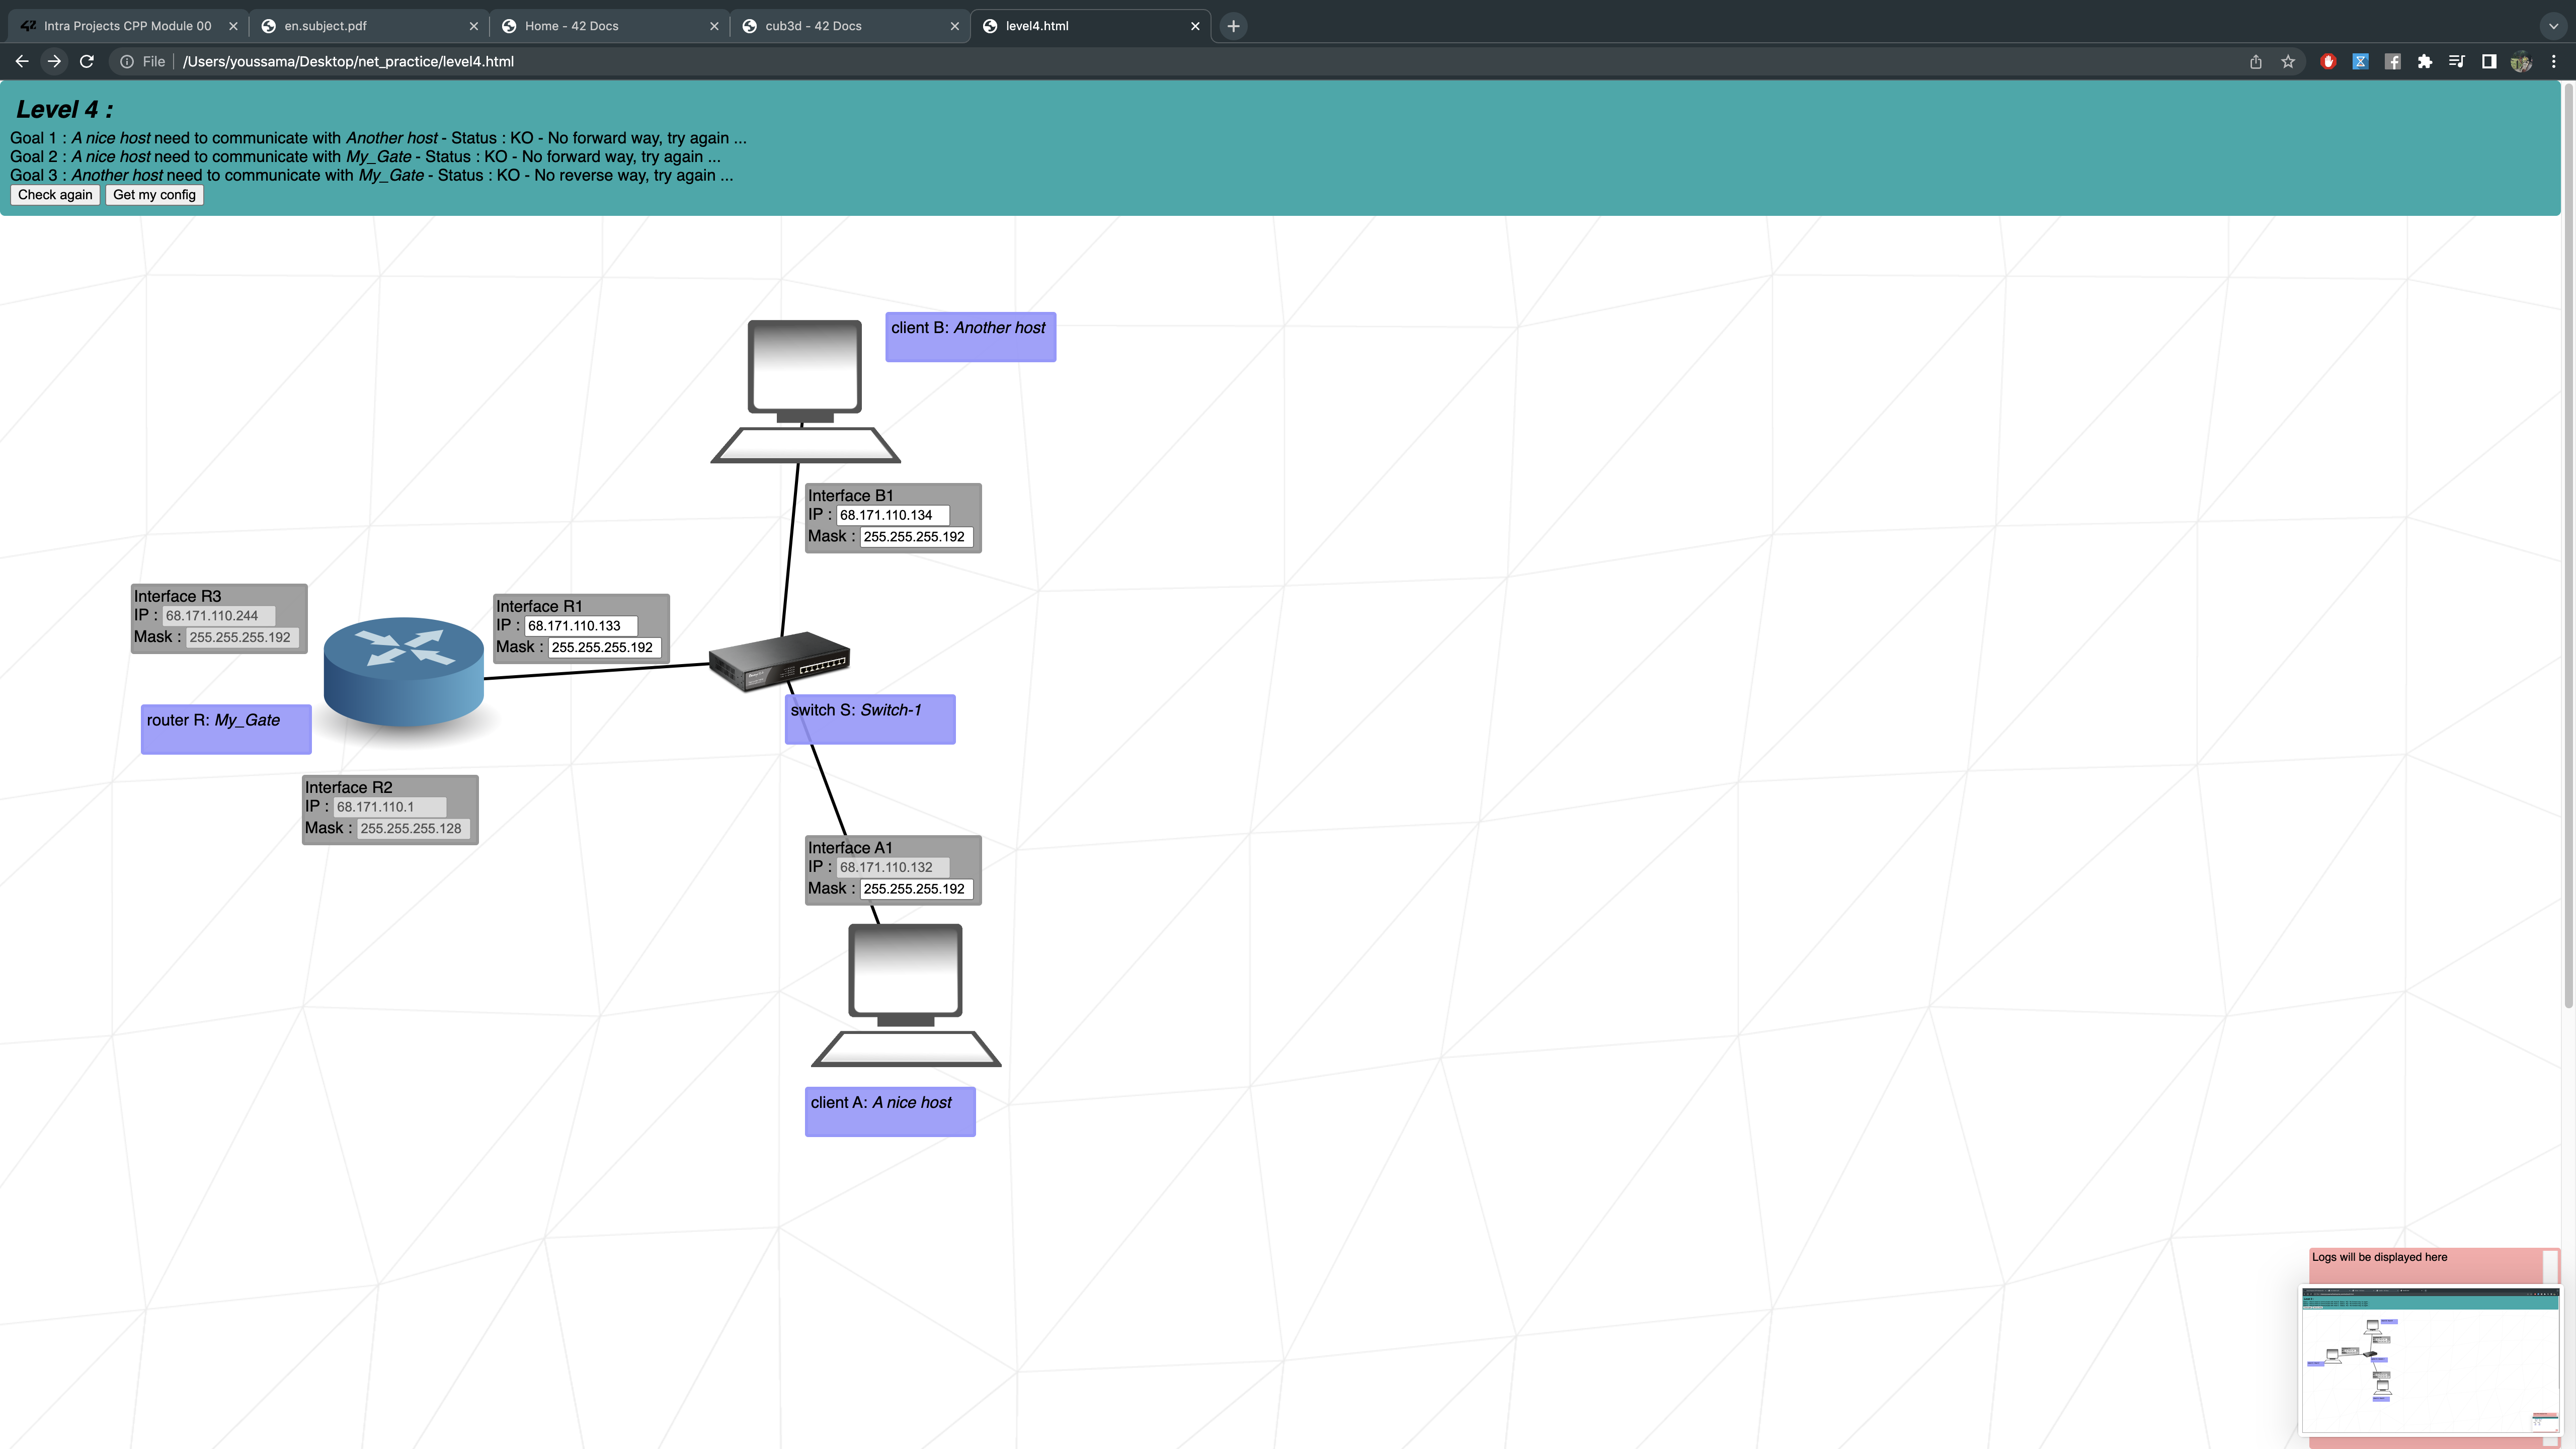Click the page vertical scrollbar
The width and height of the screenshot is (2576, 1449).
tap(2568, 545)
